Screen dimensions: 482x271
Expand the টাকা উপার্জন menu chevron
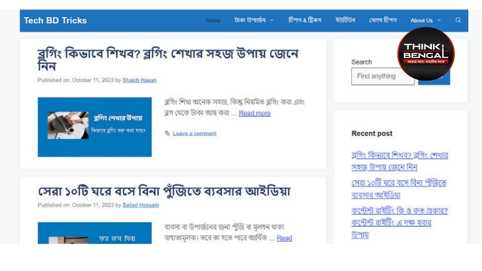click(272, 20)
